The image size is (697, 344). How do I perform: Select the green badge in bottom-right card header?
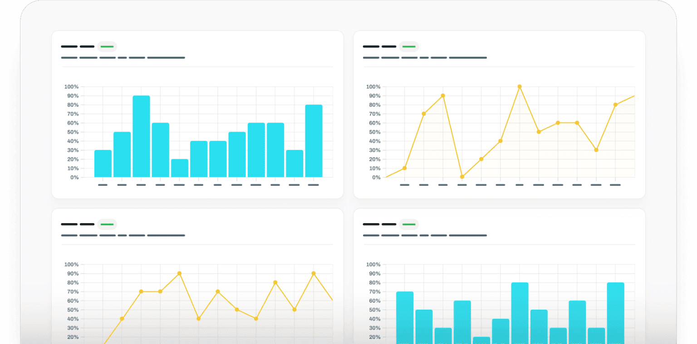point(409,225)
